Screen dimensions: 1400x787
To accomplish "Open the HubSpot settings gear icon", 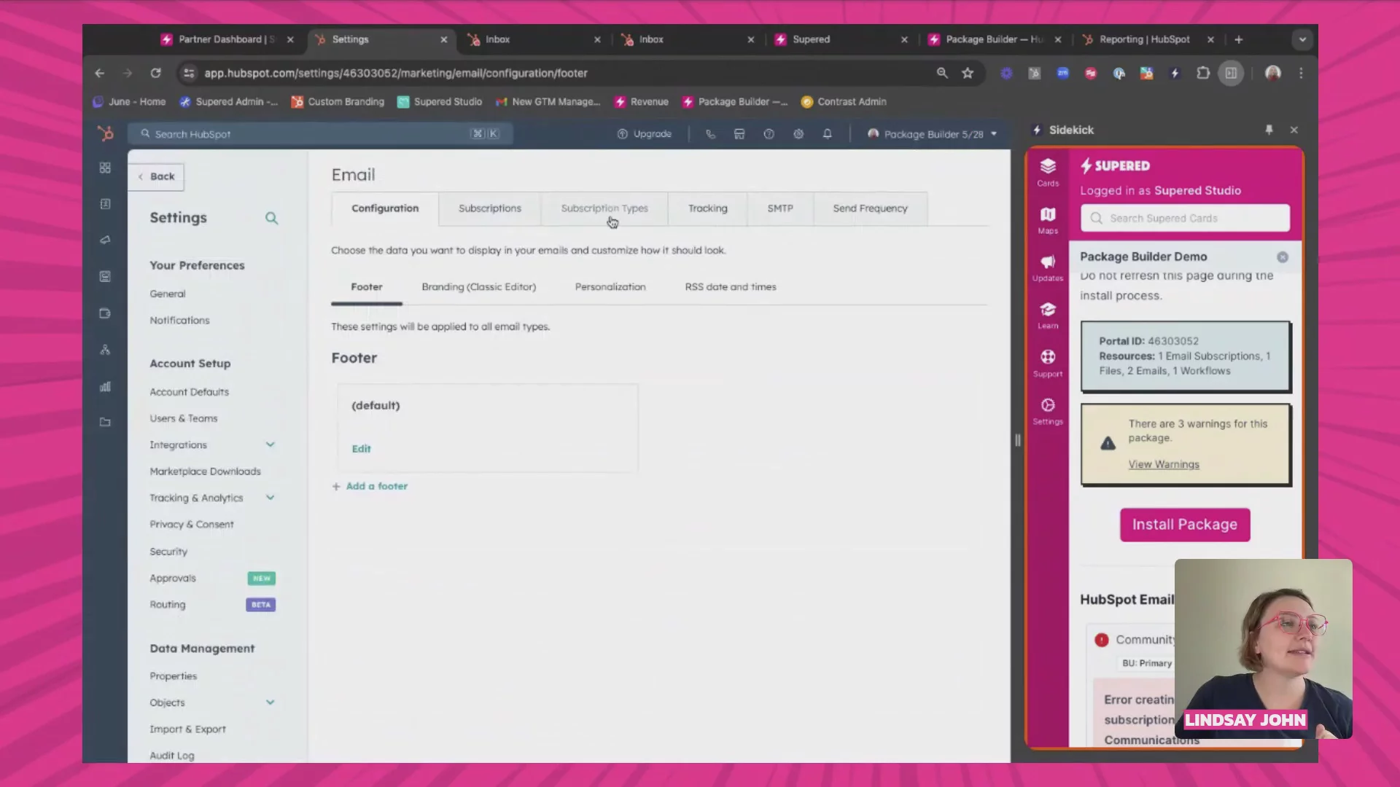I will click(x=798, y=134).
